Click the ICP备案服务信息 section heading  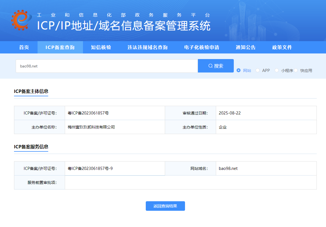(x=31, y=147)
